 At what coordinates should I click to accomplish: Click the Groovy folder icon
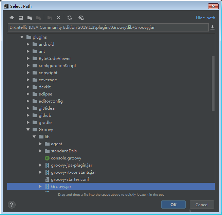(x=35, y=130)
